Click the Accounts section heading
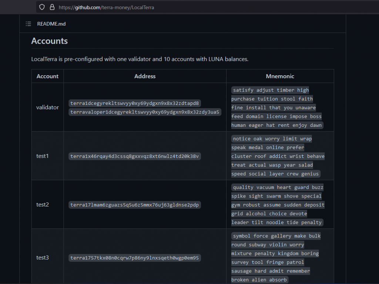 [50, 41]
